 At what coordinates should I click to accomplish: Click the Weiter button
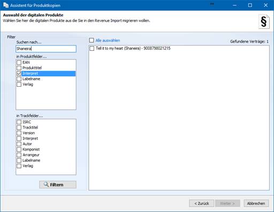[x=227, y=203]
